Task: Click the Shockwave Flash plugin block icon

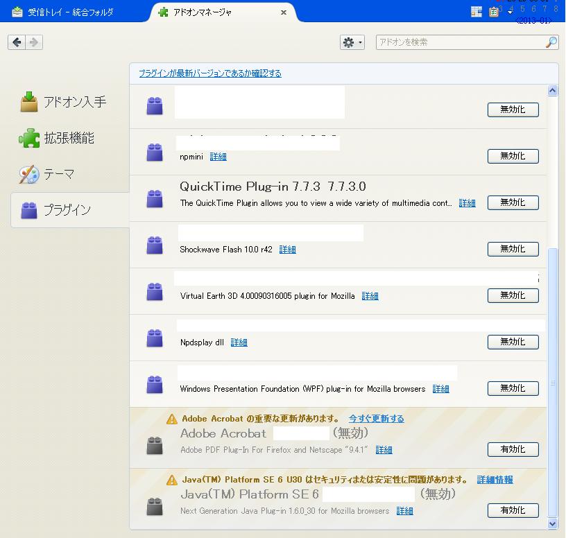Action: (155, 245)
